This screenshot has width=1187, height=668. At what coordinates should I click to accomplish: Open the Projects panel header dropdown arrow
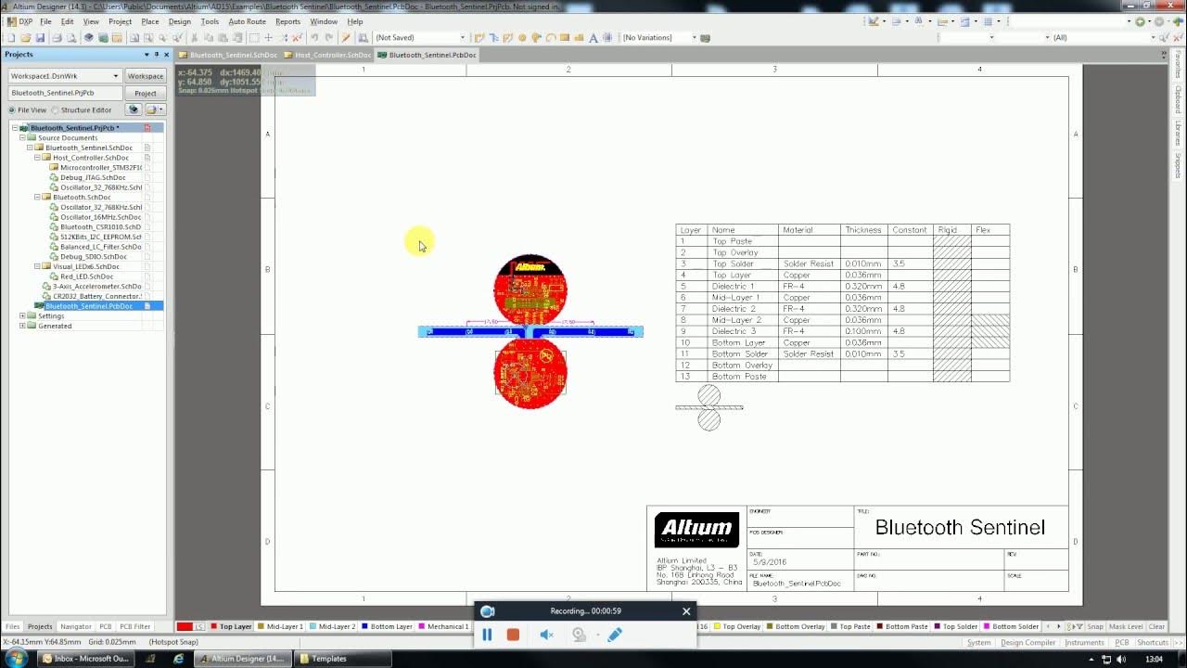tap(147, 55)
